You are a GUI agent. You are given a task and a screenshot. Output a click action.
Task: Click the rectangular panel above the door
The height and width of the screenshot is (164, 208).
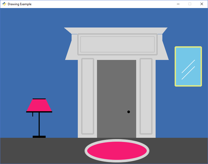[x=117, y=44]
